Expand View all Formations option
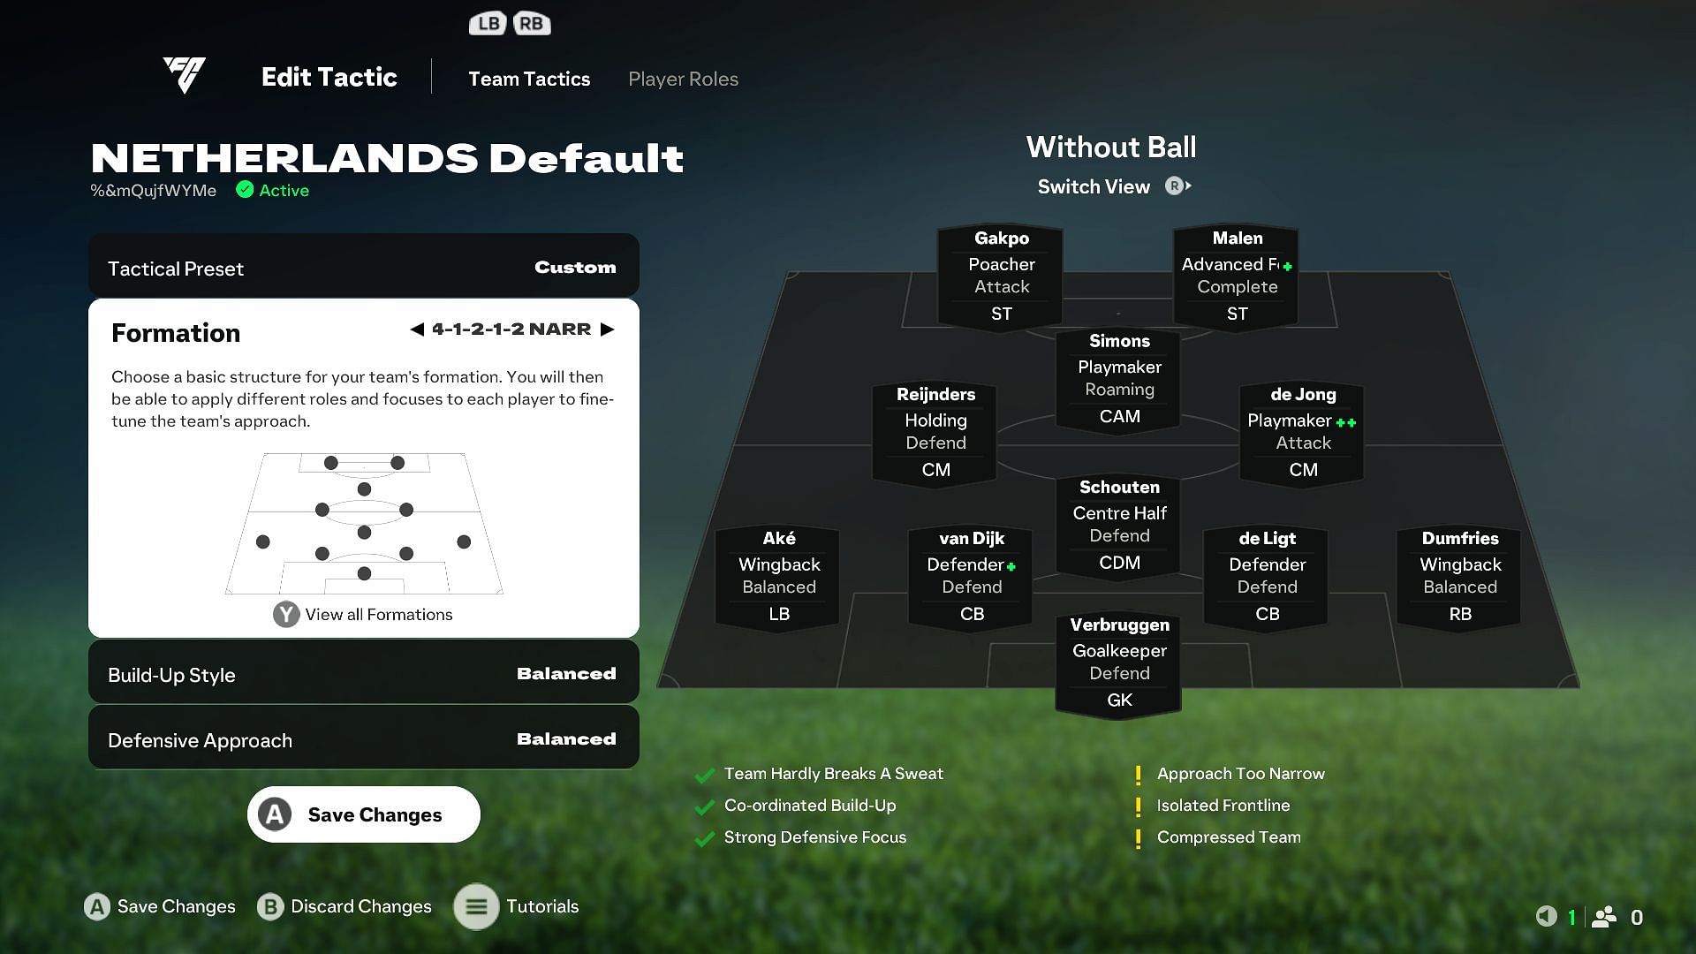This screenshot has height=954, width=1696. pyautogui.click(x=361, y=614)
